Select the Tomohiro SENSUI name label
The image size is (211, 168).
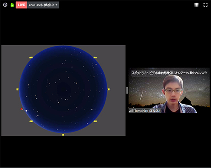coord(147,110)
